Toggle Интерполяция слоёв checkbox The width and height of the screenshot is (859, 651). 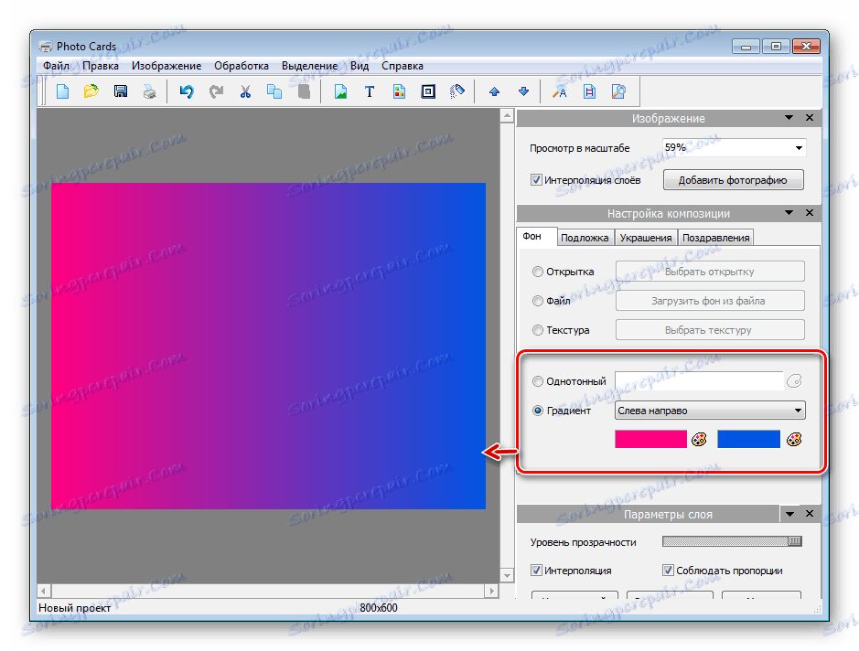coord(536,180)
